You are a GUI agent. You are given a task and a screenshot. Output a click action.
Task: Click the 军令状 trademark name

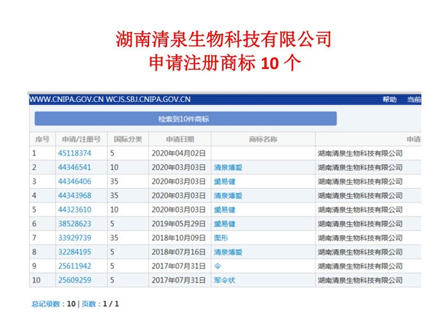[x=224, y=280]
